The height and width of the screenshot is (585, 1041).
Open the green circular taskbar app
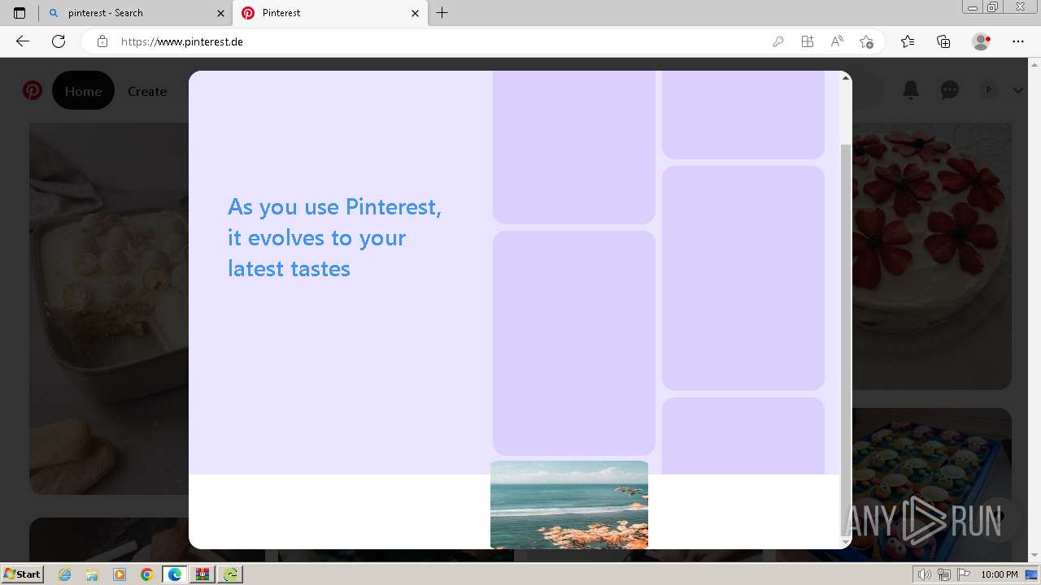click(231, 574)
